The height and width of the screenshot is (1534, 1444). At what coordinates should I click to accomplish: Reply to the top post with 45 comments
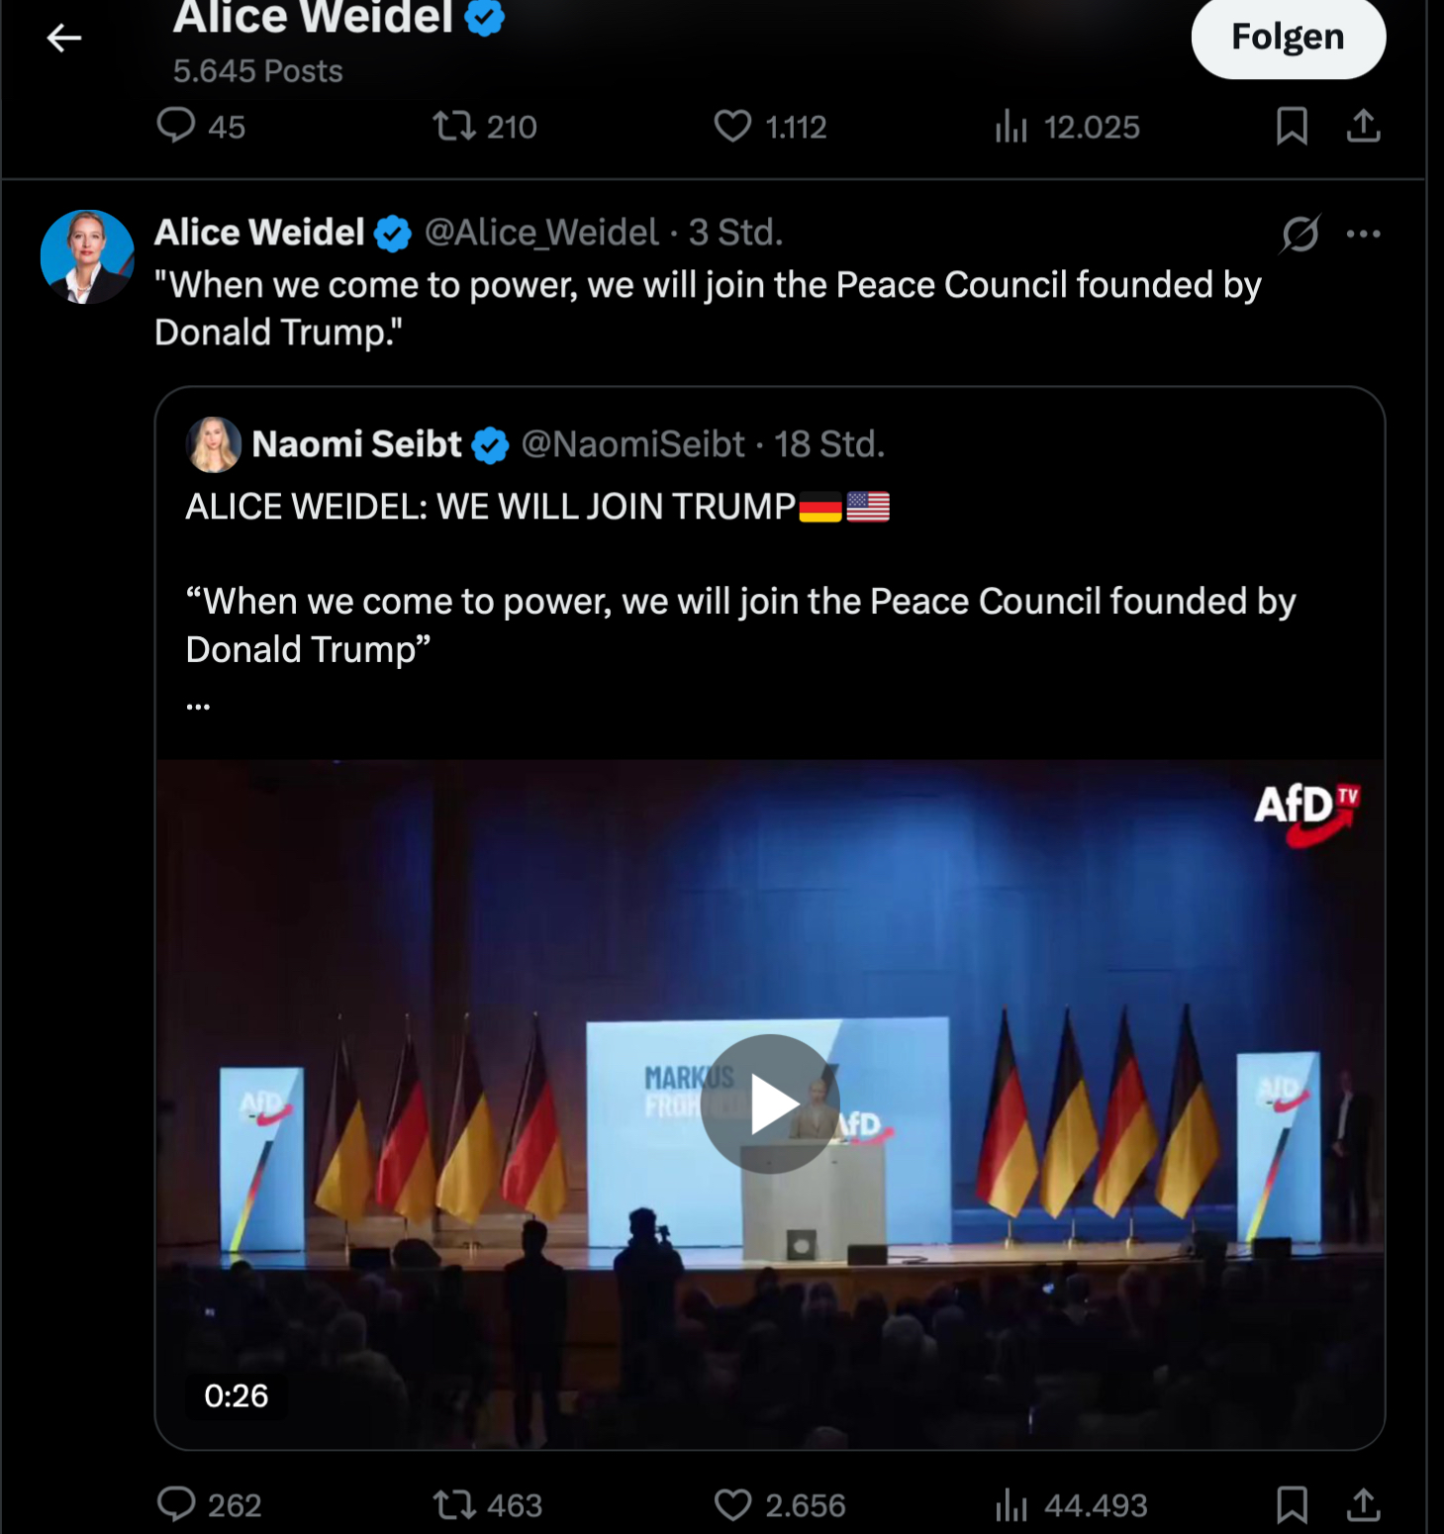[x=176, y=127]
